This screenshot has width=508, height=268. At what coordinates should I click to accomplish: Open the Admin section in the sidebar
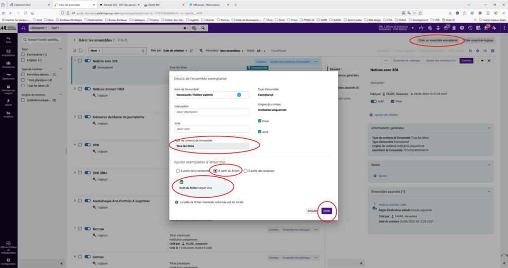[x=8, y=102]
